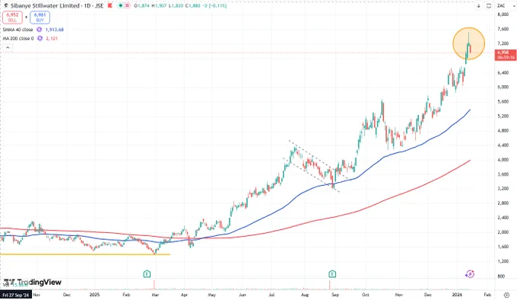Click the 8,000 price axis label
This screenshot has height=300, width=517.
coord(503,14)
